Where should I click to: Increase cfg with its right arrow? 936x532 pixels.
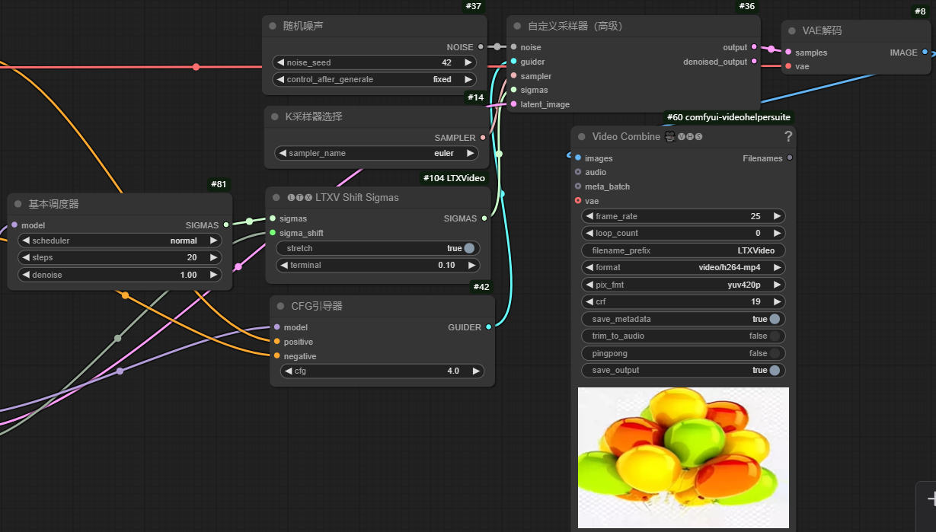coord(476,371)
